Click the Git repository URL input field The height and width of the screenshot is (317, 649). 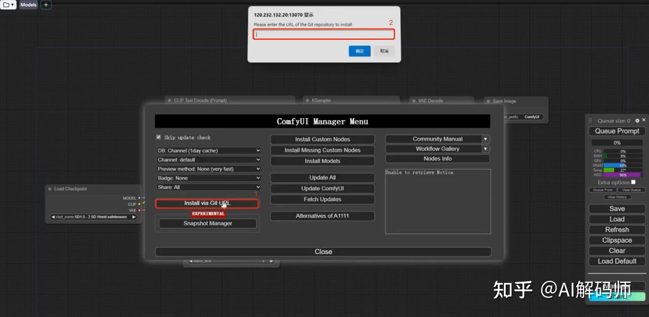click(323, 34)
